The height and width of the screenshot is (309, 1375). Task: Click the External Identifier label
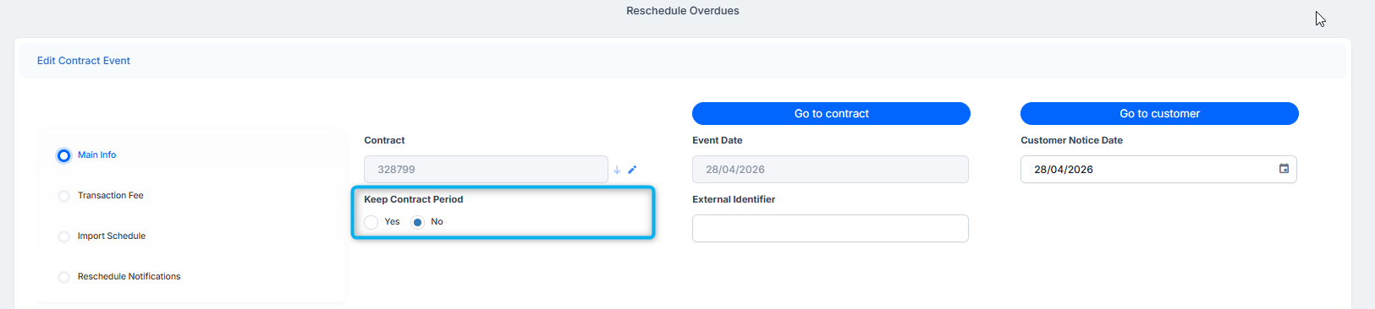(734, 199)
